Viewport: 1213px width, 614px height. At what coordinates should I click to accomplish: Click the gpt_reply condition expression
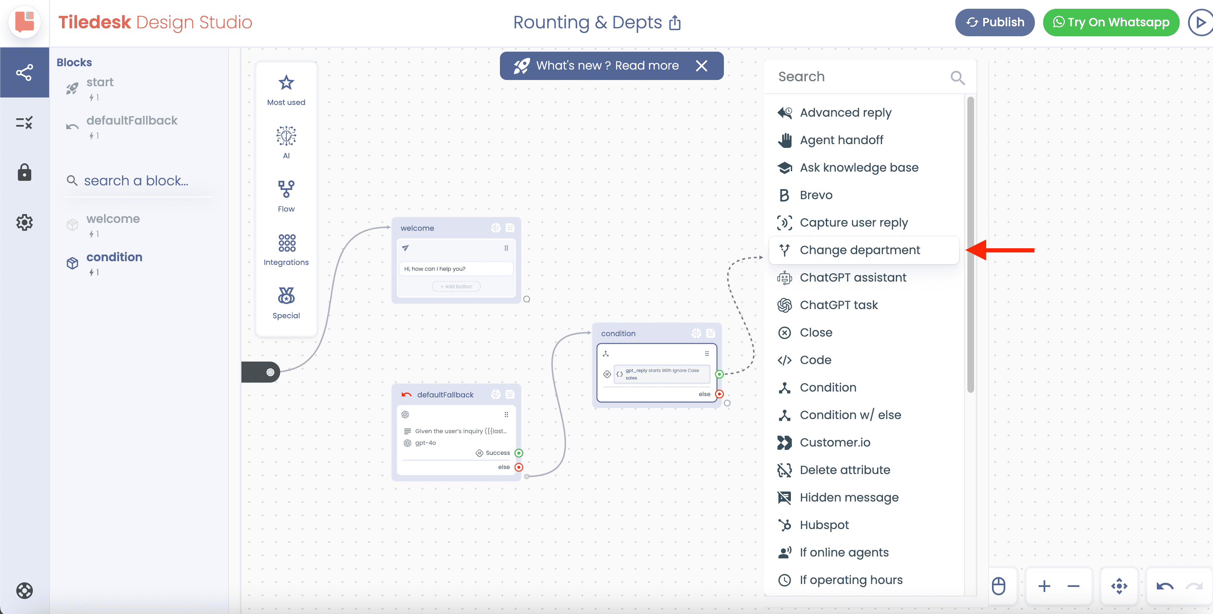tap(661, 374)
